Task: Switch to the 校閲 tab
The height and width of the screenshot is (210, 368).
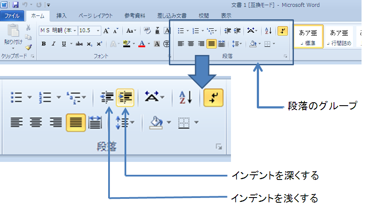Action: tap(203, 16)
